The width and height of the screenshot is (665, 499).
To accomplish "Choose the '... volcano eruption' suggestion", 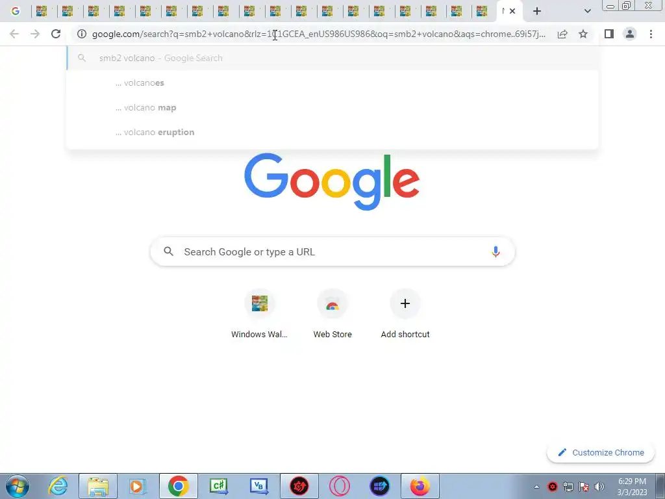I will pos(333,132).
